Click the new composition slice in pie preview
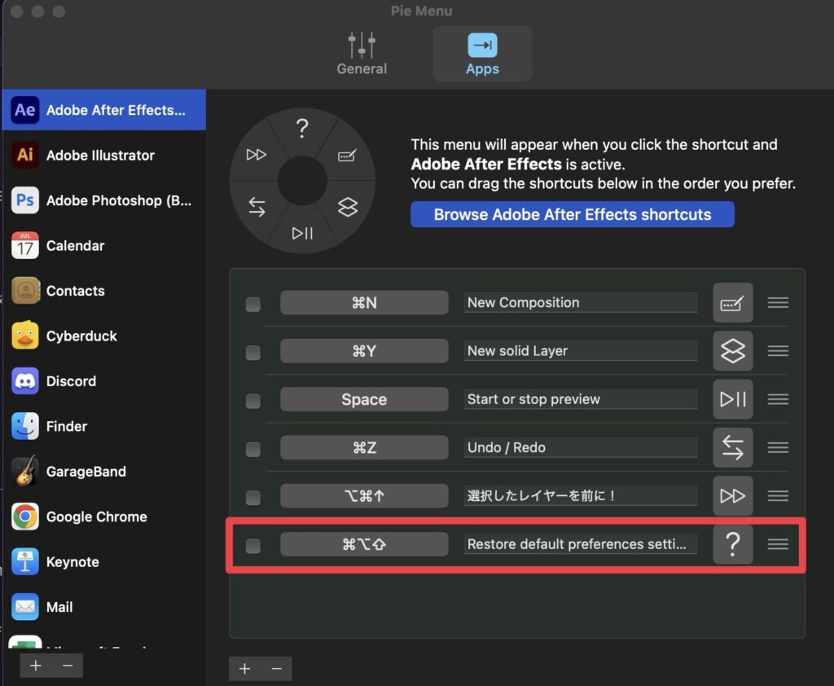834x686 pixels. coord(347,155)
